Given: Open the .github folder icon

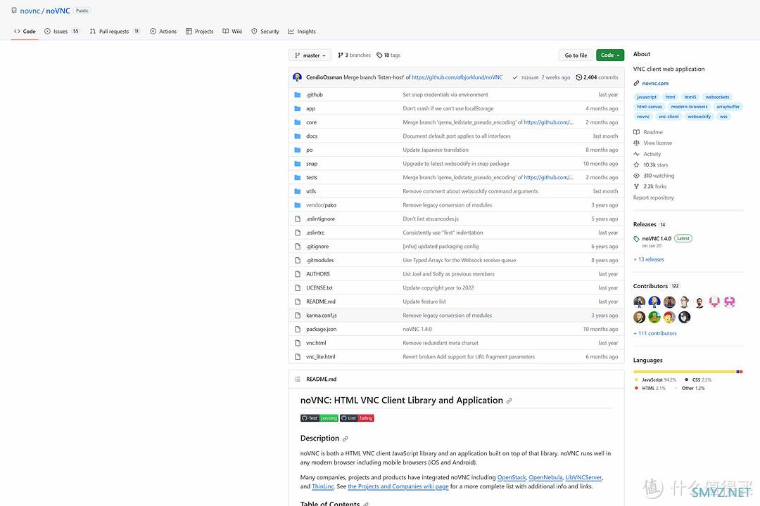Looking at the screenshot, I should point(298,95).
